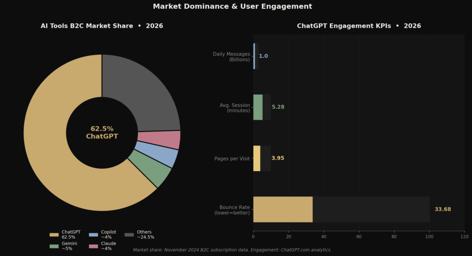This screenshot has height=256, width=472.
Task: Click the '62.5% ChatGPT' donut center label
Action: 102,132
